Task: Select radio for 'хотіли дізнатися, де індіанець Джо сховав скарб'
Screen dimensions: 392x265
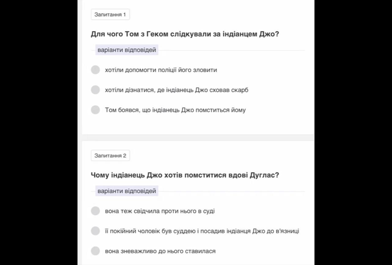Action: point(95,90)
